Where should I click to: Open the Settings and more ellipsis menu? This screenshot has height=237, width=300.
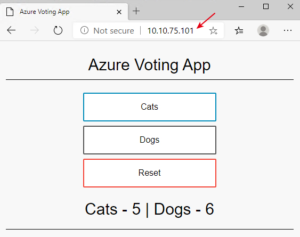pyautogui.click(x=288, y=30)
